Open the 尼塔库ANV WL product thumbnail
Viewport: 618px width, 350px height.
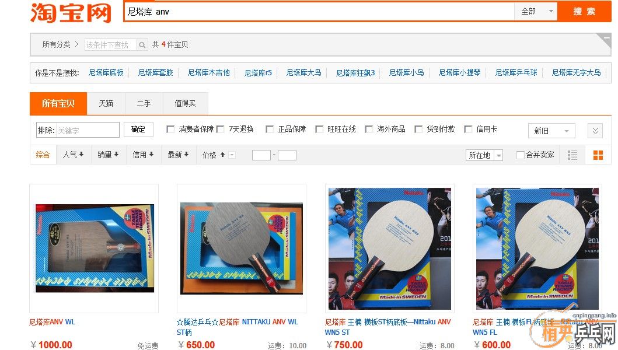pyautogui.click(x=94, y=249)
